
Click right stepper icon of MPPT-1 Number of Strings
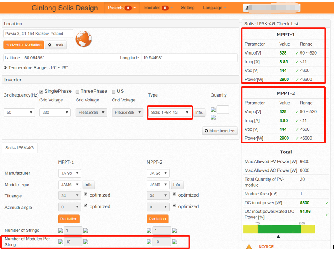85,230
